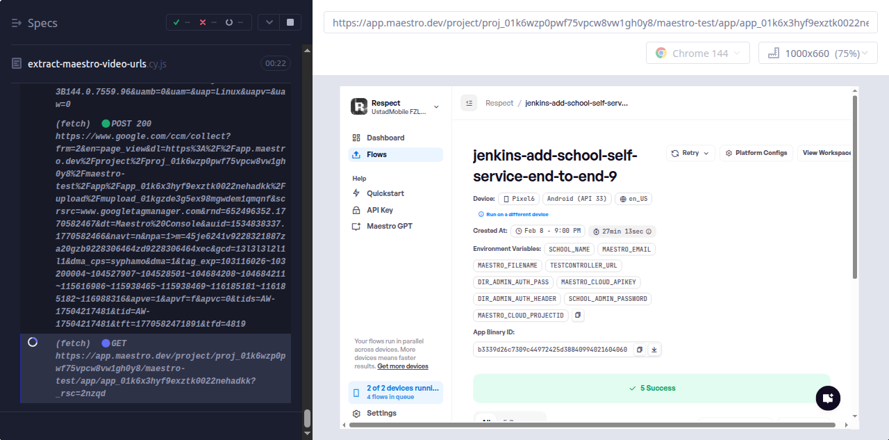Viewport: 889px width, 440px height.
Task: Click the URL address field
Action: (x=600, y=22)
